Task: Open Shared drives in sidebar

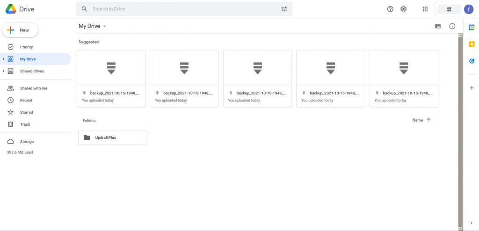Action: point(36,71)
